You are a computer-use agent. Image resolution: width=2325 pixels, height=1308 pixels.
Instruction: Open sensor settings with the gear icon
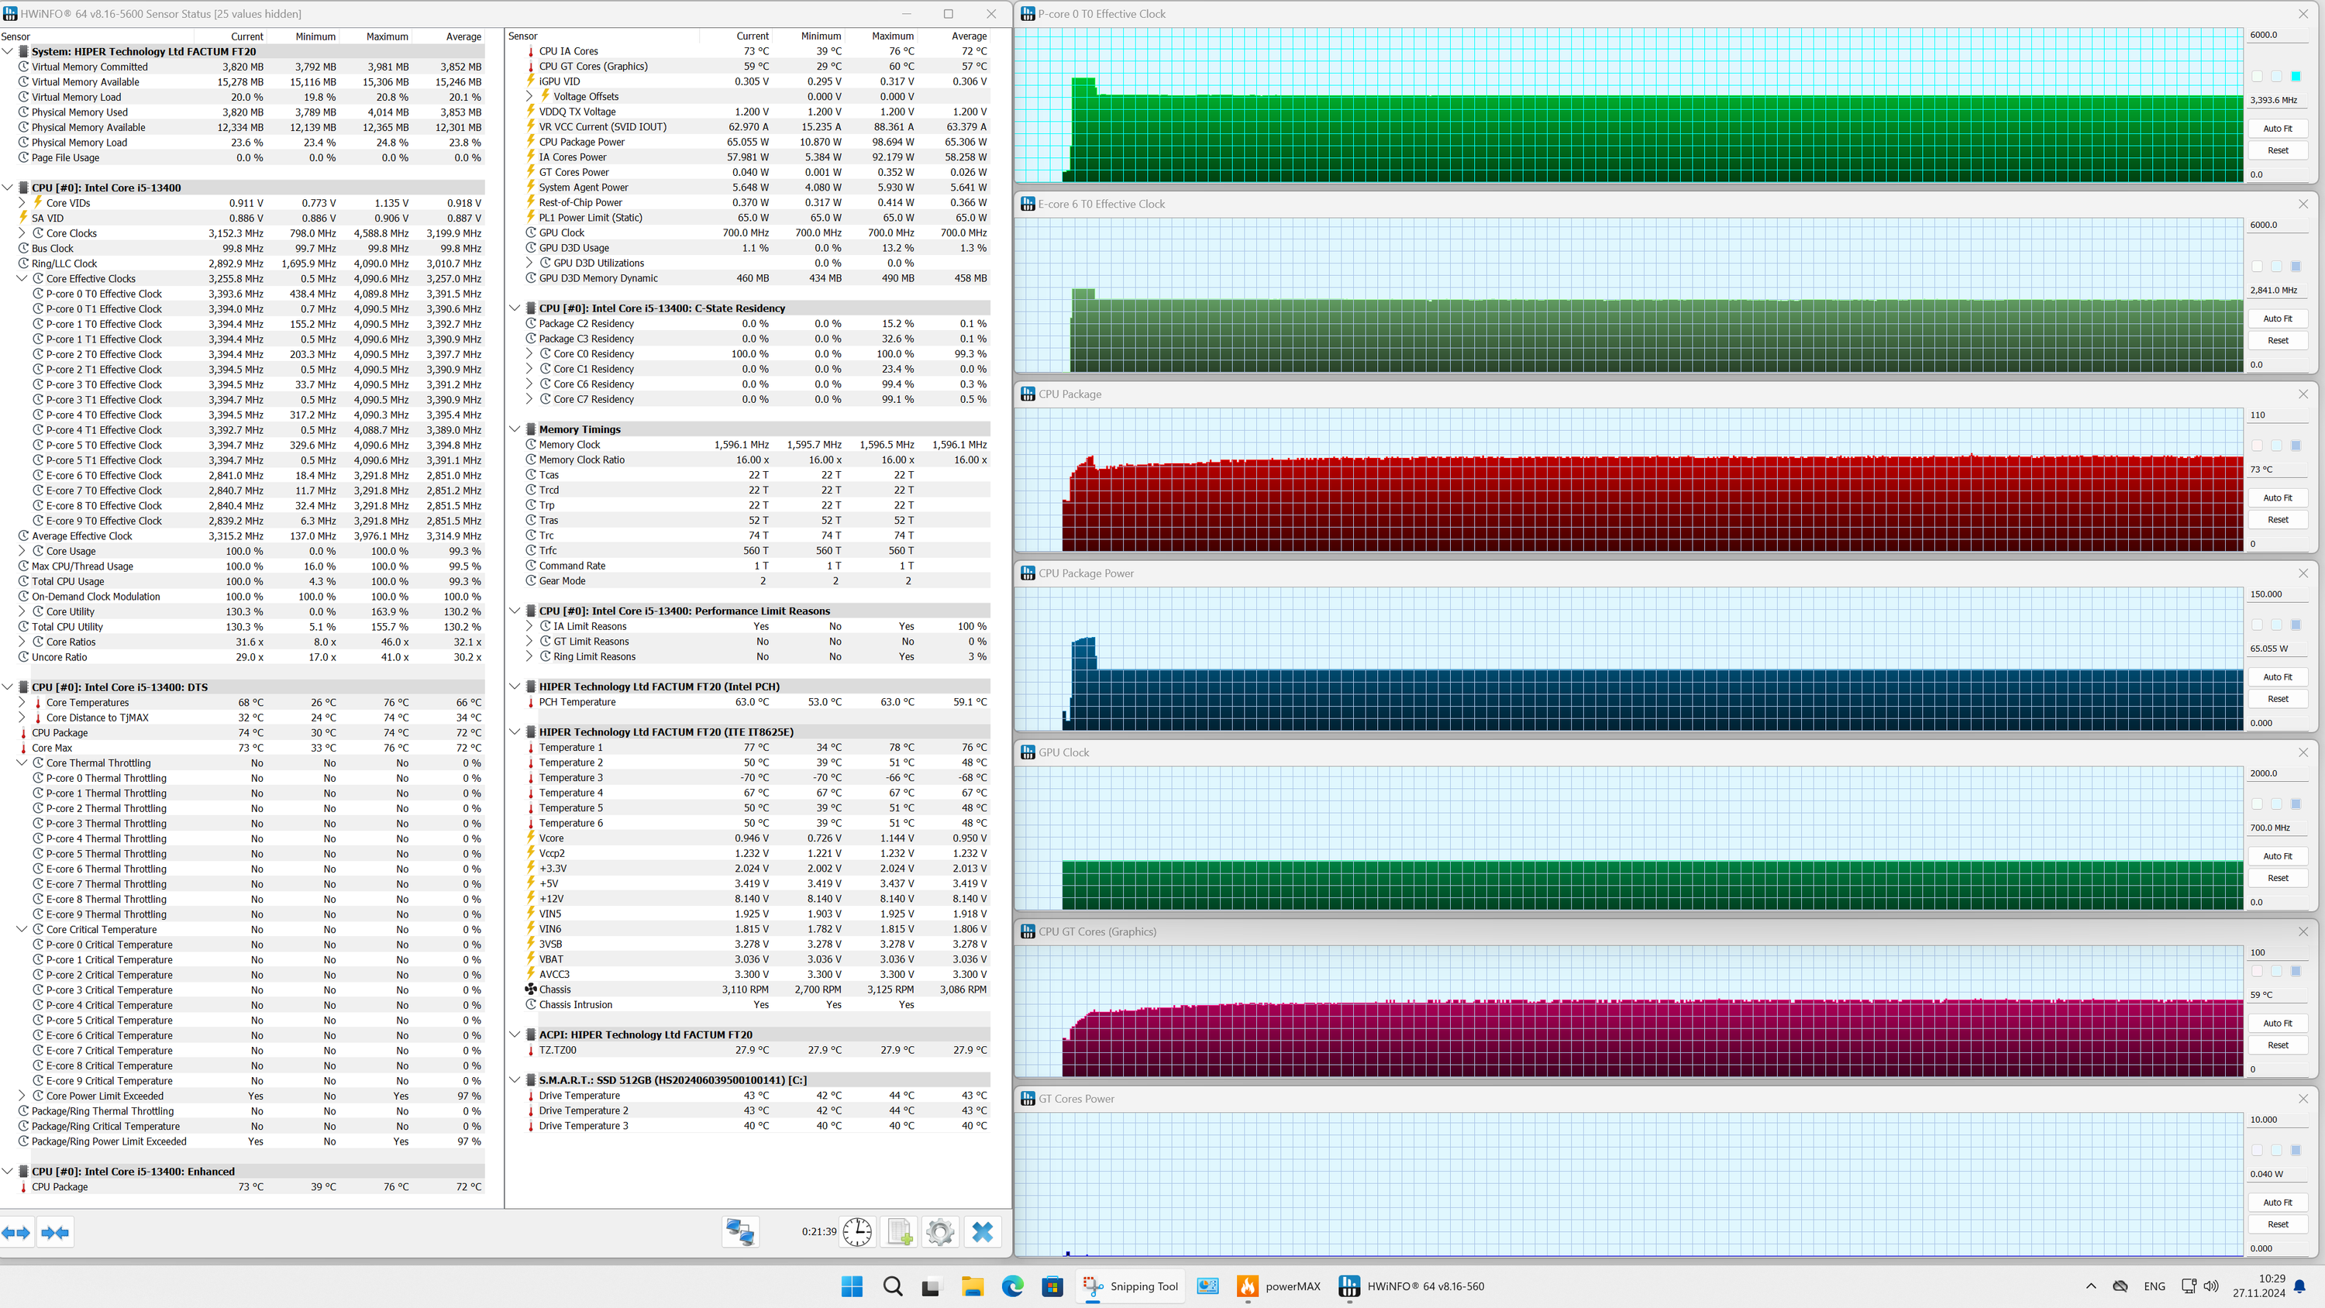939,1231
